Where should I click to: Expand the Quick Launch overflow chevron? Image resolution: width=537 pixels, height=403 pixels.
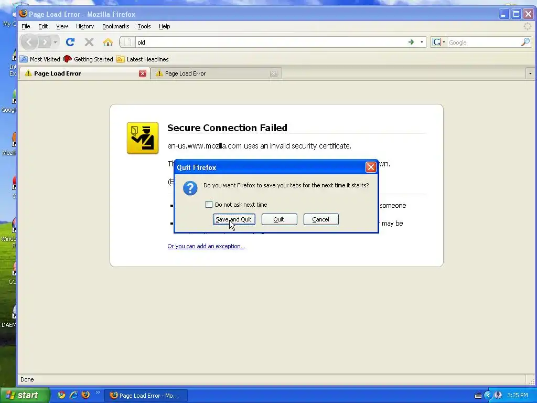pos(98,393)
